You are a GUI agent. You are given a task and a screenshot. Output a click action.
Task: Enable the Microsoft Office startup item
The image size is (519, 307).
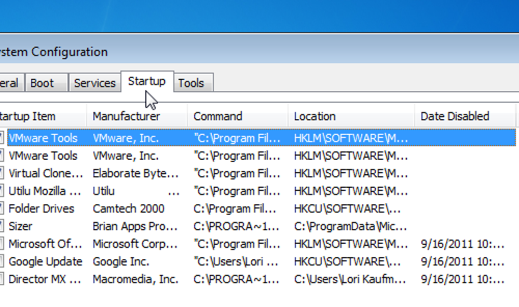click(3, 244)
